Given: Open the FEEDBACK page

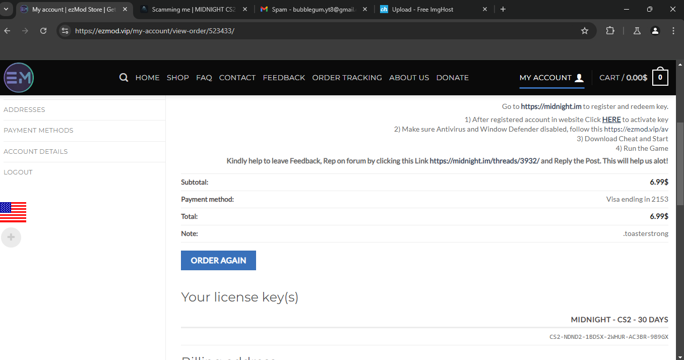Looking at the screenshot, I should [x=284, y=78].
